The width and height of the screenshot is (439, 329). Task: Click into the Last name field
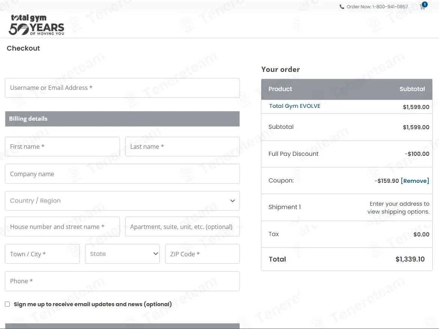point(183,147)
